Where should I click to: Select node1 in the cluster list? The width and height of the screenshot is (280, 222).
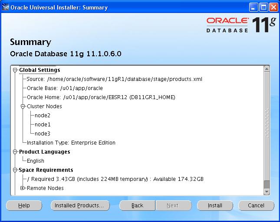click(x=43, y=125)
